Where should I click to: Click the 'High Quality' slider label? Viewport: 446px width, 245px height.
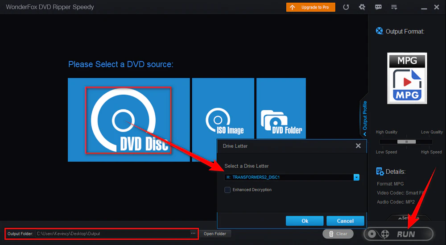(x=386, y=132)
